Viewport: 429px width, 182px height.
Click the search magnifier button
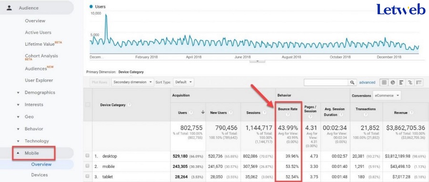point(352,82)
